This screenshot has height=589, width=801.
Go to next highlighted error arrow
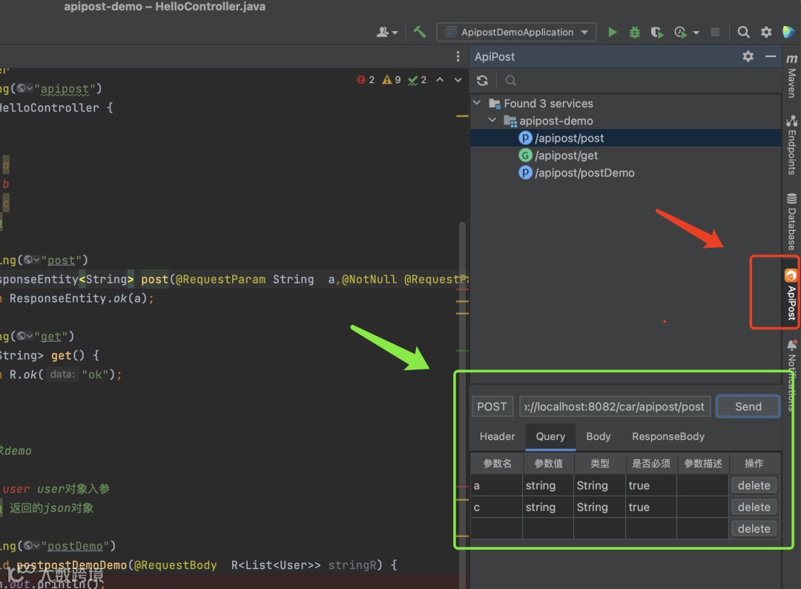click(458, 79)
